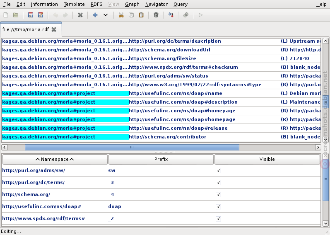Click the redo arrow icon
This screenshot has height=235, width=330.
[65, 15]
